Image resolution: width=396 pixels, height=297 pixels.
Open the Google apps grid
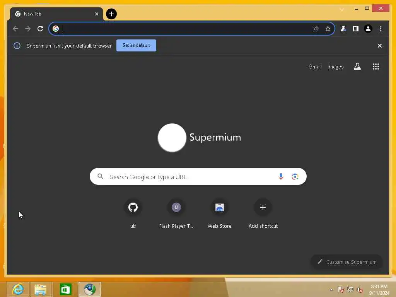[x=376, y=67]
